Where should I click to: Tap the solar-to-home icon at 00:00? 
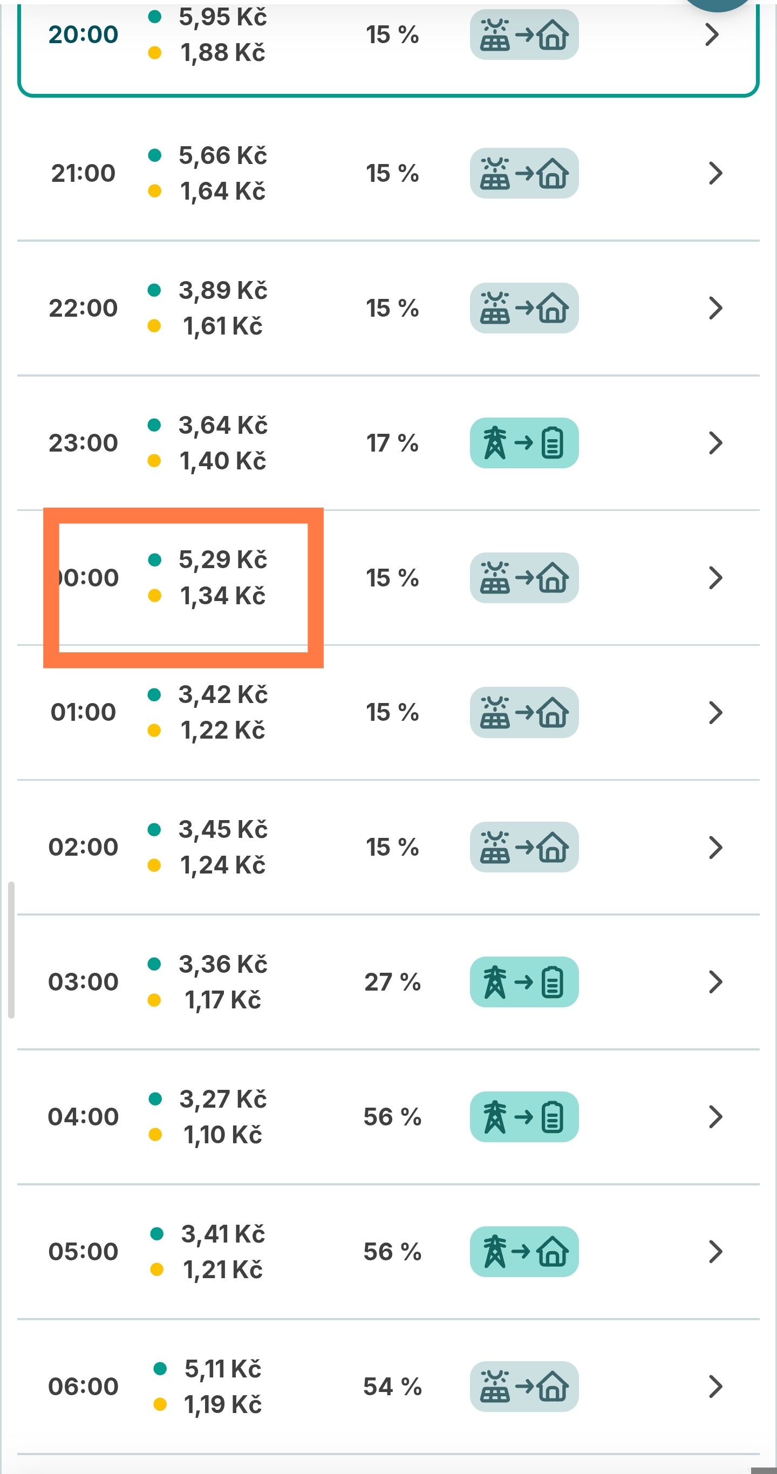point(524,578)
